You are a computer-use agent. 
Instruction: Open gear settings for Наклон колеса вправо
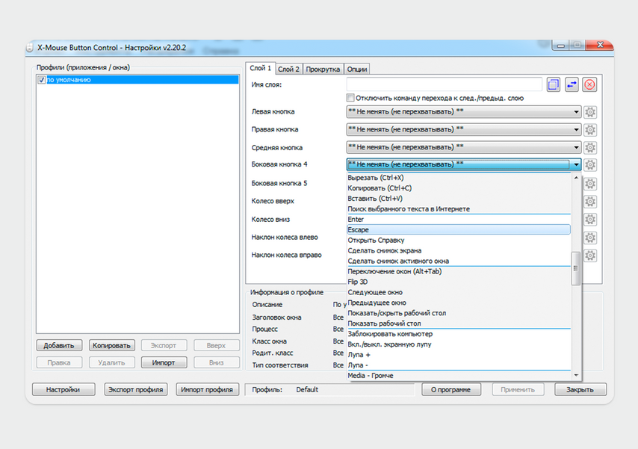tap(590, 256)
